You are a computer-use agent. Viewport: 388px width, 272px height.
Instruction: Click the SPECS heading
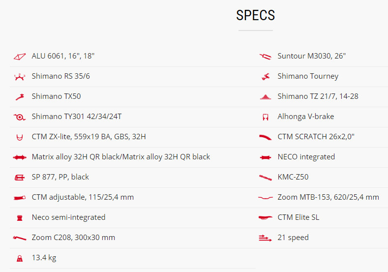point(255,15)
